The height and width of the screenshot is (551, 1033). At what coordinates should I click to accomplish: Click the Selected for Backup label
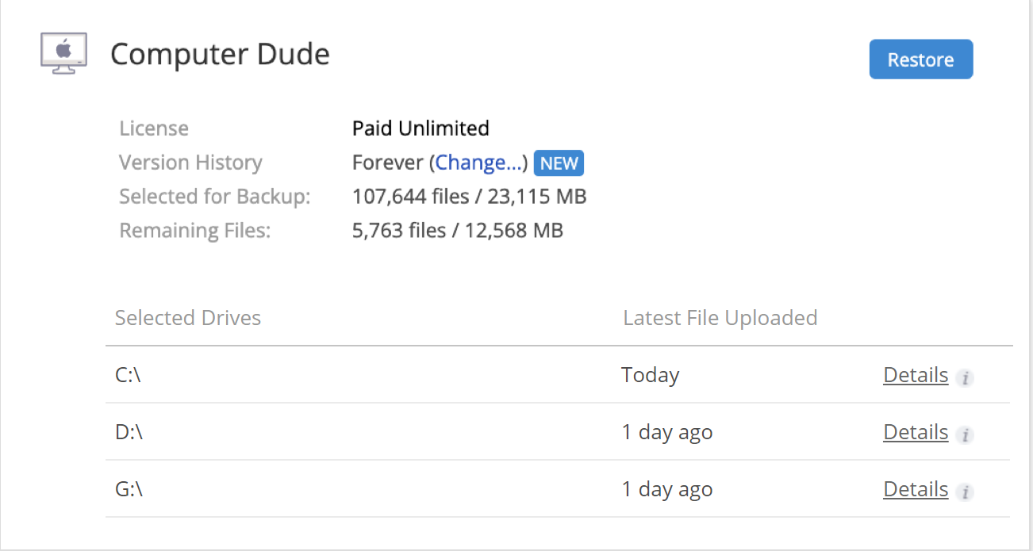[215, 197]
